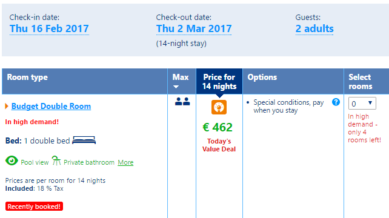Click the orange triangle beside Budget Double Room
Screen dimensions: 389x218
(7, 106)
